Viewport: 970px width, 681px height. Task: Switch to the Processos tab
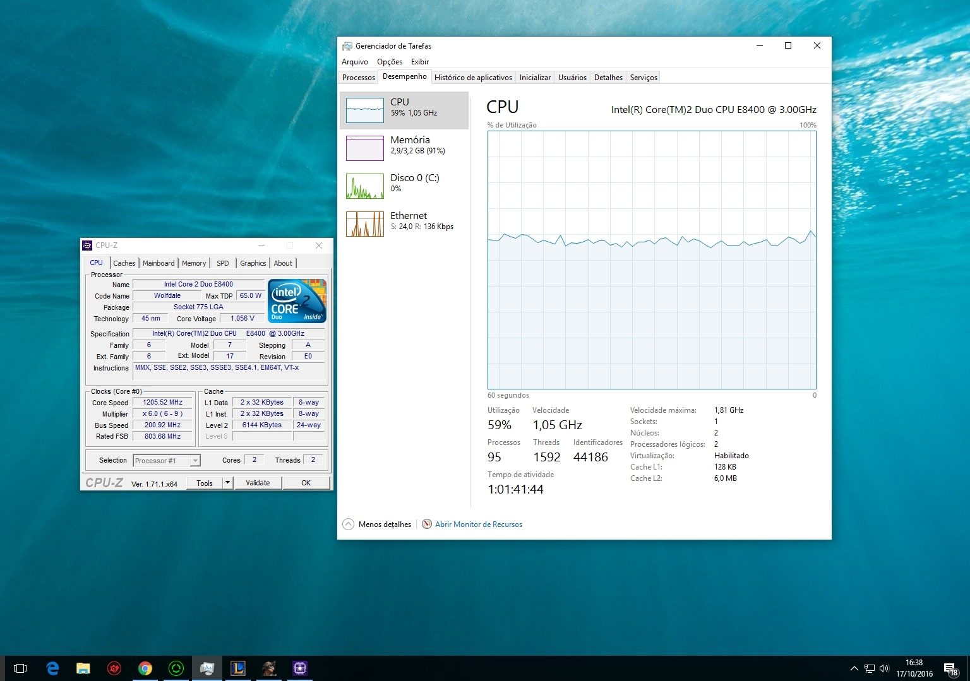click(x=359, y=78)
